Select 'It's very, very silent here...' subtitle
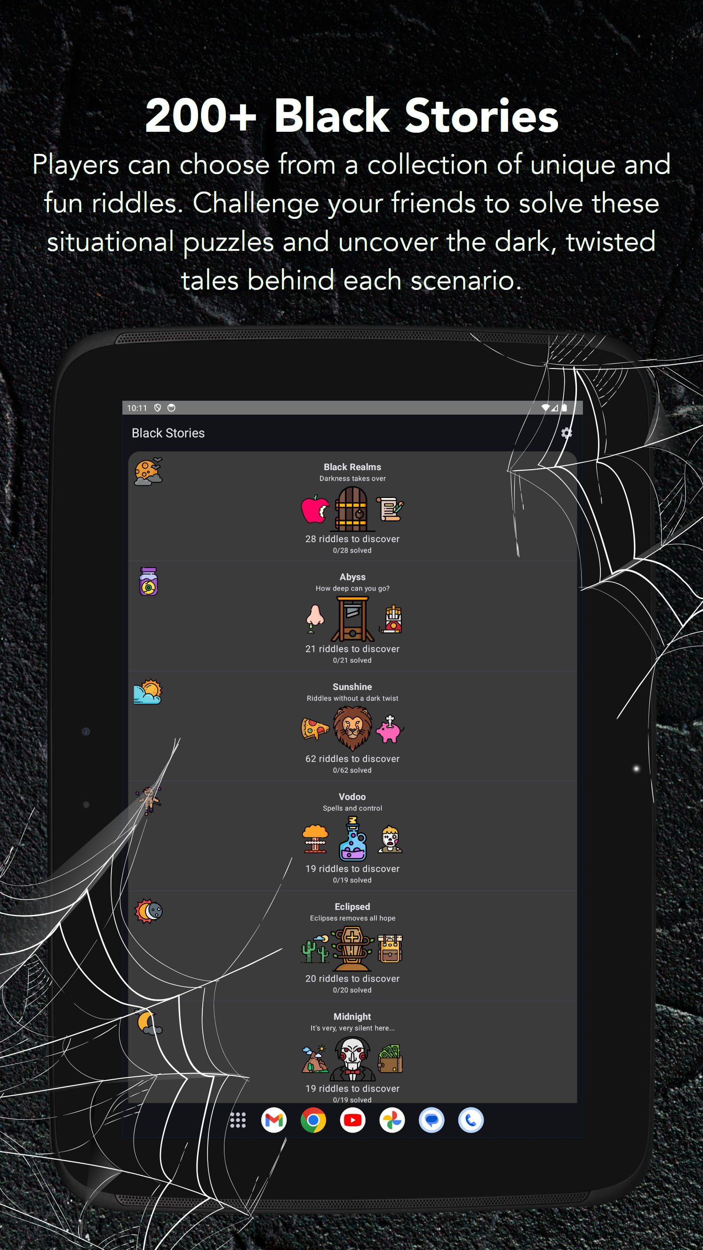The width and height of the screenshot is (703, 1250). click(352, 1028)
